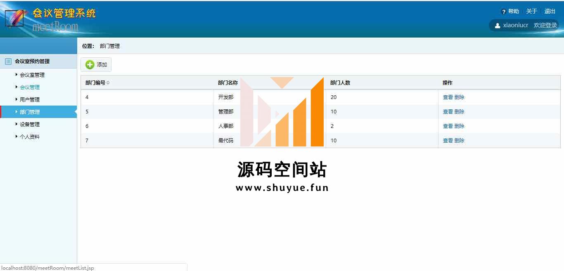
Task: Click the 退出 logout link
Action: (x=550, y=12)
